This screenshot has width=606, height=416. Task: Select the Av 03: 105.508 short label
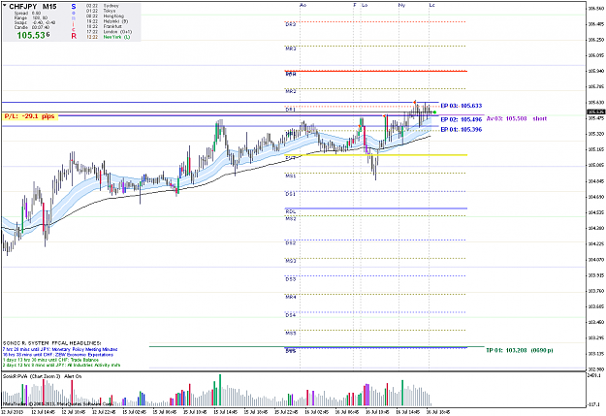tap(517, 118)
